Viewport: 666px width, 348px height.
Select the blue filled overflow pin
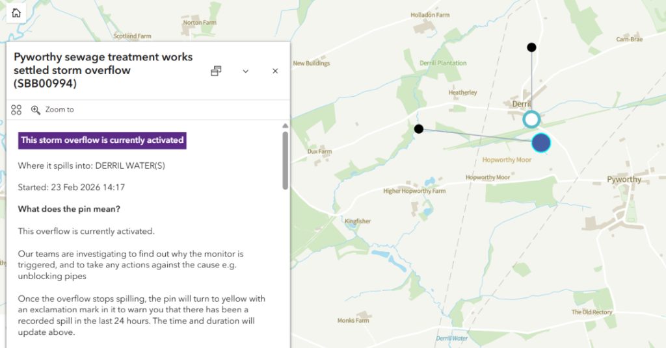pos(541,143)
